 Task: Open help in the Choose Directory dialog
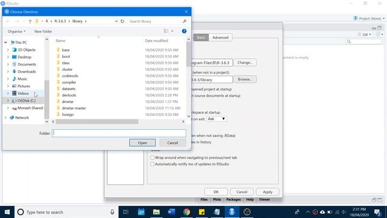[184, 31]
